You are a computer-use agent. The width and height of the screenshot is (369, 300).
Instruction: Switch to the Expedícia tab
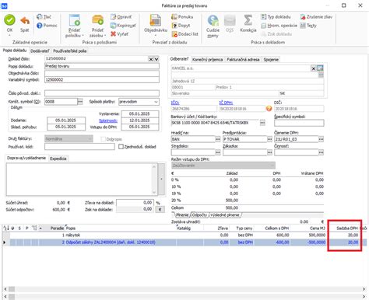(58, 159)
